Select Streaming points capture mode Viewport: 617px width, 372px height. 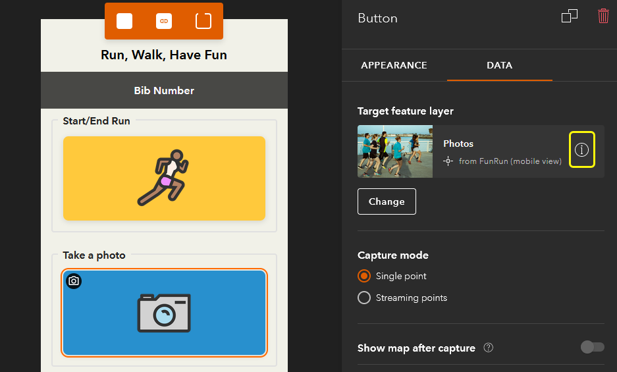coord(364,298)
